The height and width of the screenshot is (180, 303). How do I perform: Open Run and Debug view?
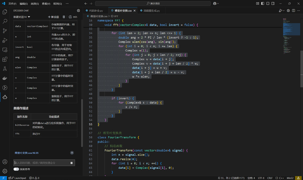(x=5, y=40)
